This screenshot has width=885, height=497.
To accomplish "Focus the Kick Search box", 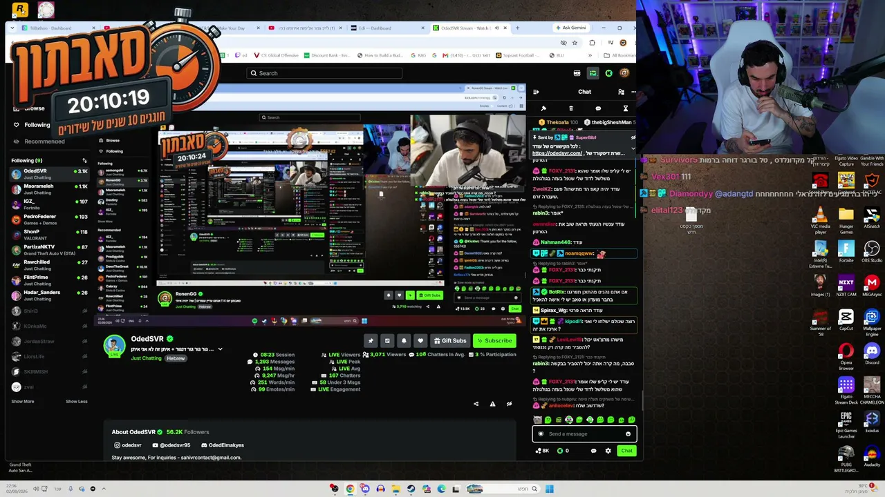I will tap(324, 73).
